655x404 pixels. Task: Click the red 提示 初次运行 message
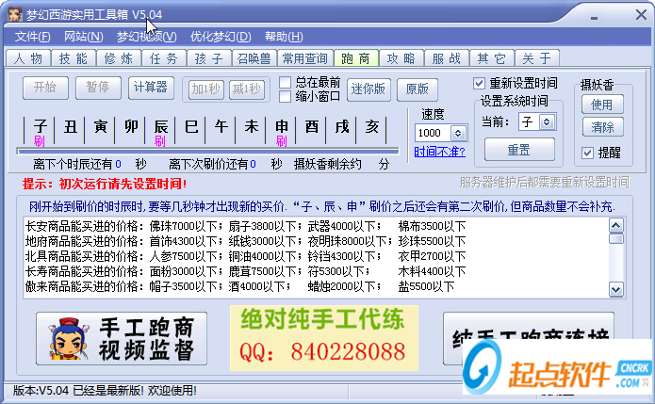pos(105,184)
